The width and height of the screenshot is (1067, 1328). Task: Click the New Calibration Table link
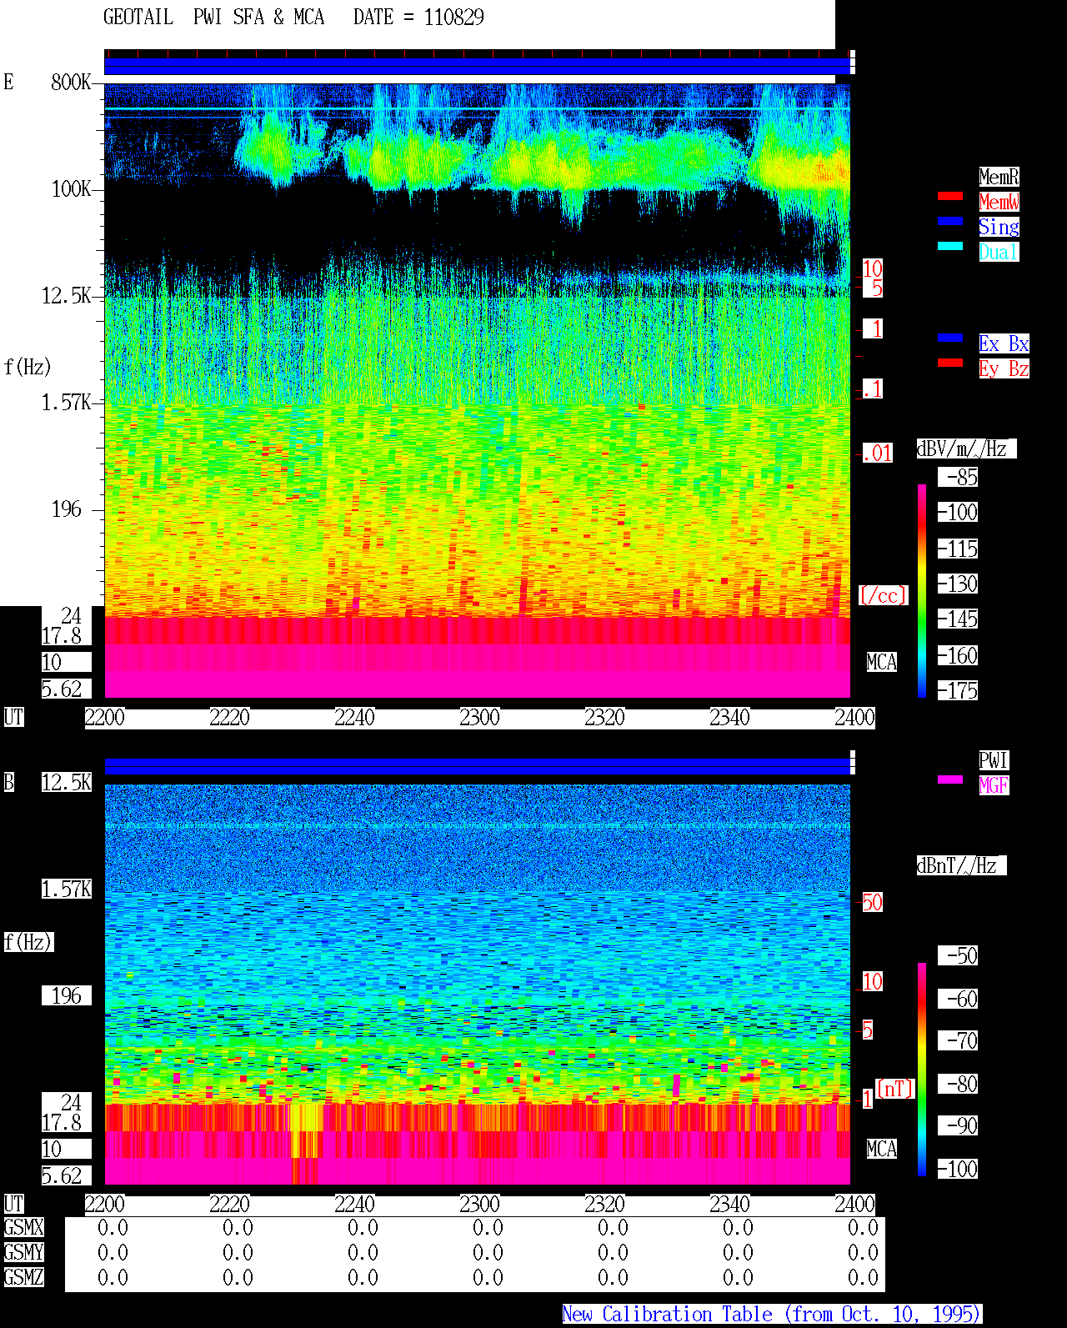click(x=772, y=1315)
